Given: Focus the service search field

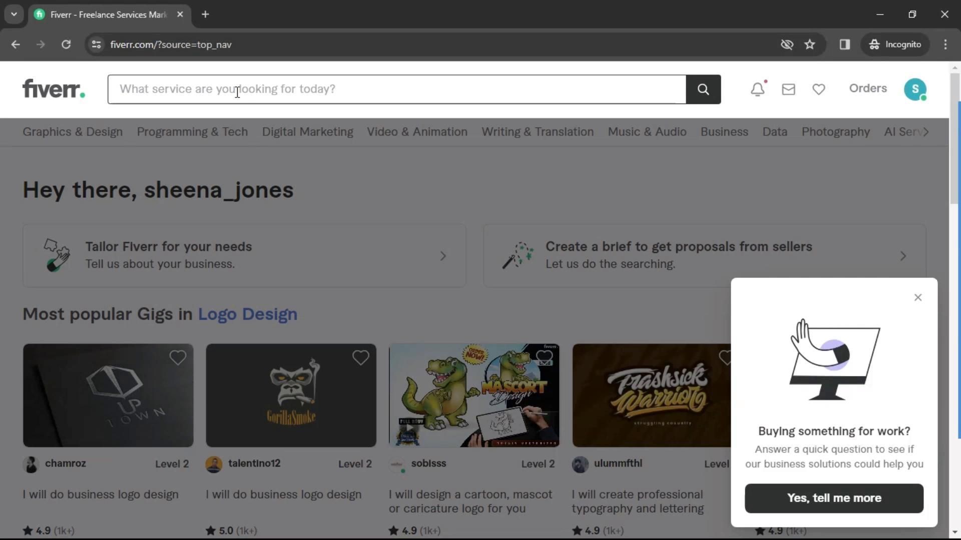Looking at the screenshot, I should click(395, 89).
